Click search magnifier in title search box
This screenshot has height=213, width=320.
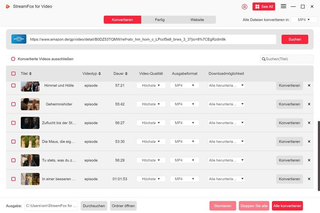pos(264,59)
